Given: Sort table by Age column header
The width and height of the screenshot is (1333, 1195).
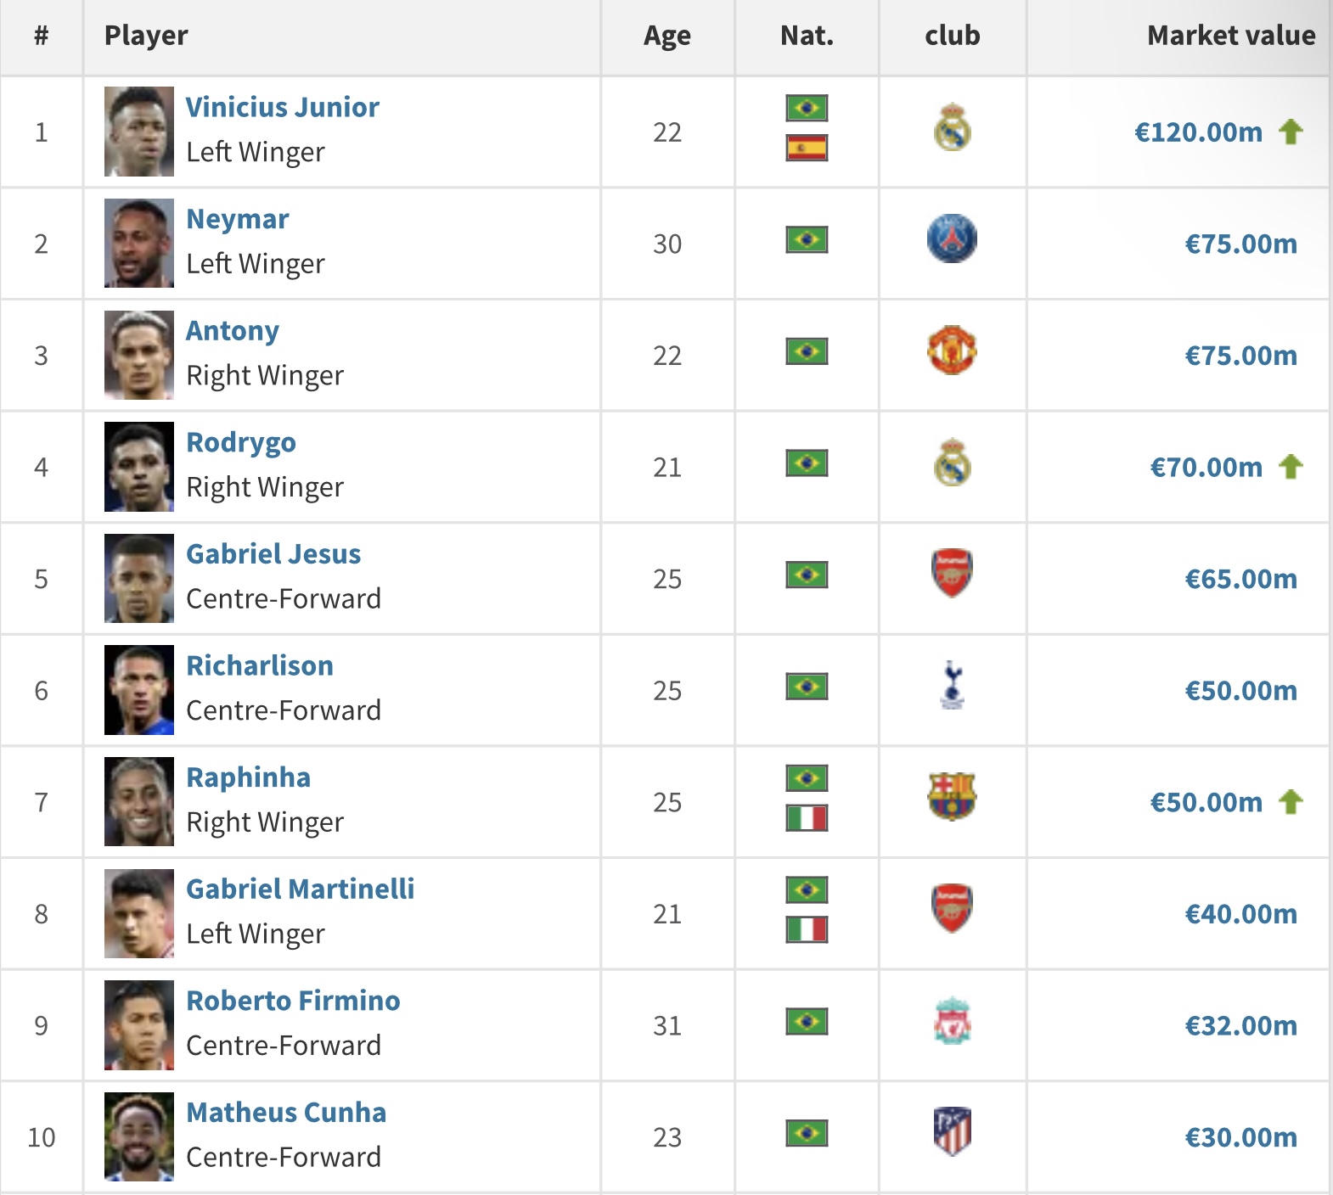Looking at the screenshot, I should pyautogui.click(x=667, y=36).
